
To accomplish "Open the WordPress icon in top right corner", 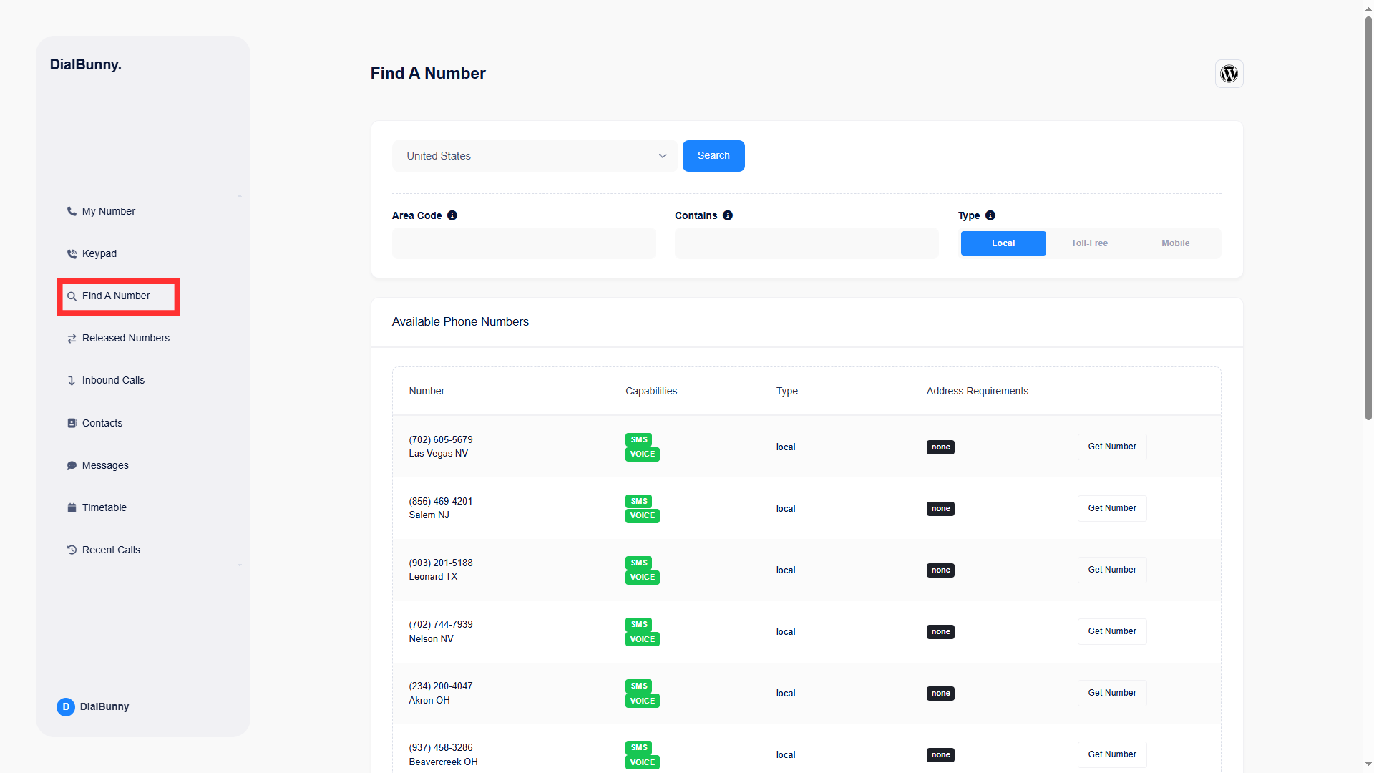I will pos(1229,74).
